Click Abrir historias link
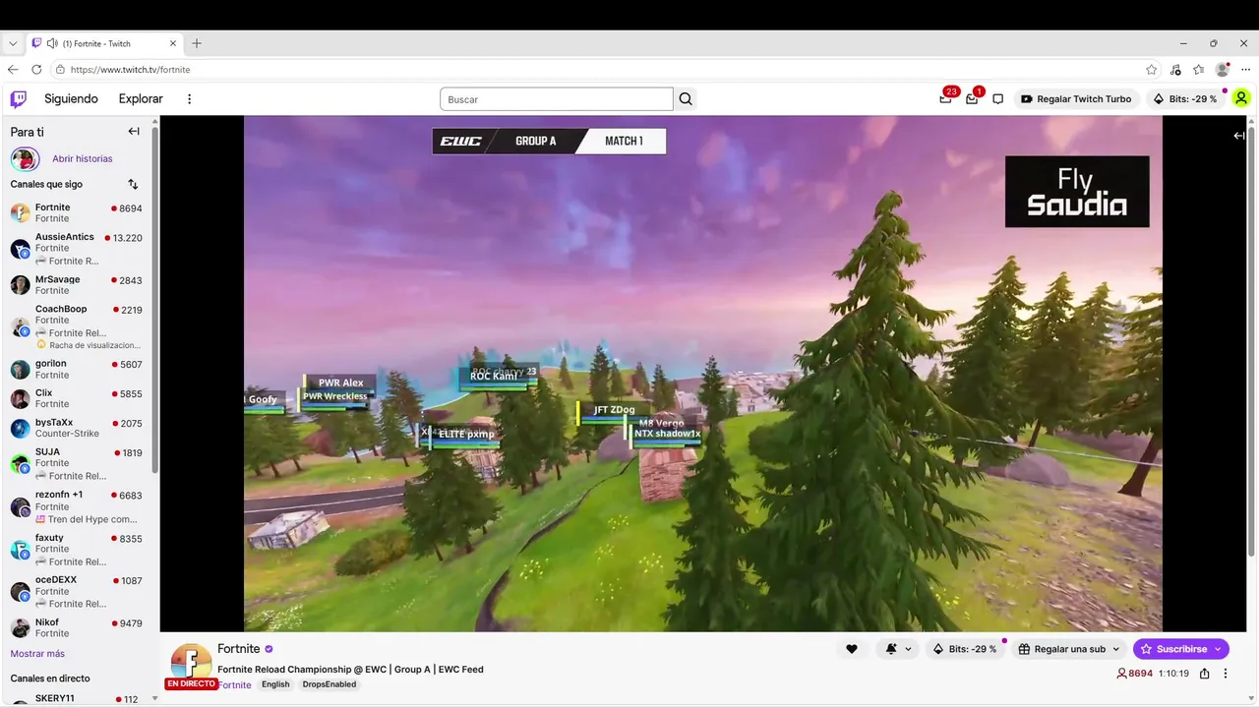This screenshot has height=708, width=1259. click(x=83, y=158)
